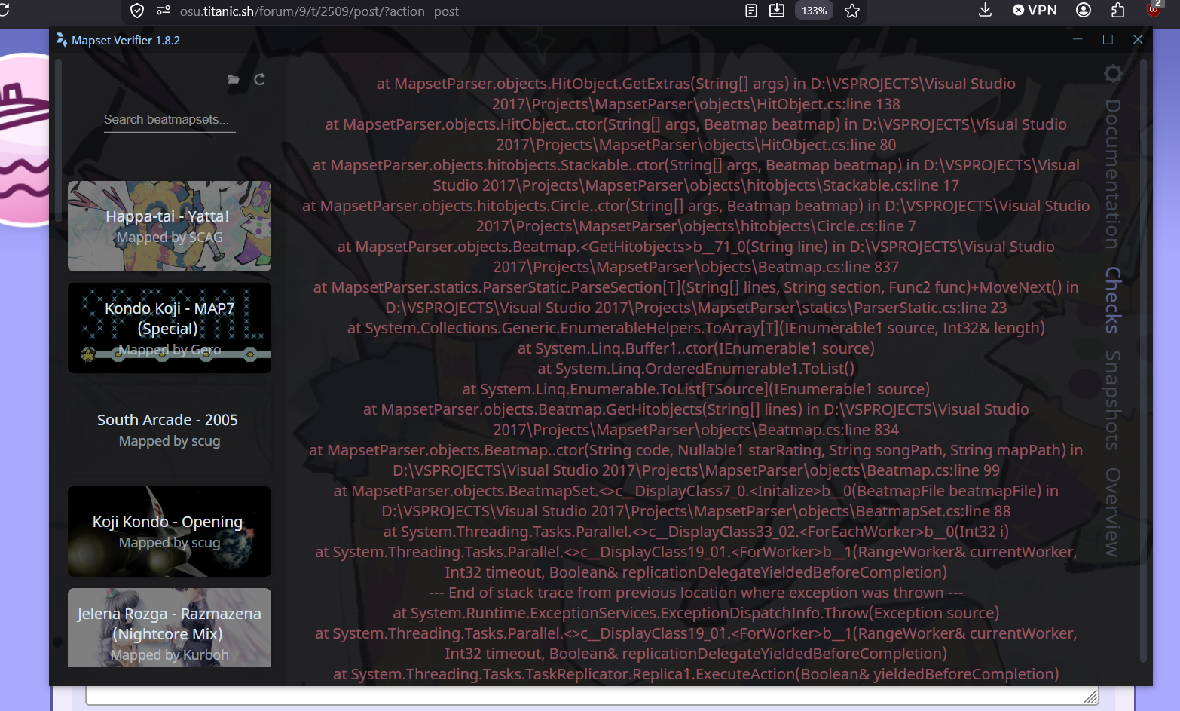Click the 'System.Linq.Enumerable.ToList[TSource]' stack trace line
Viewport: 1180px width, 711px height.
[696, 390]
